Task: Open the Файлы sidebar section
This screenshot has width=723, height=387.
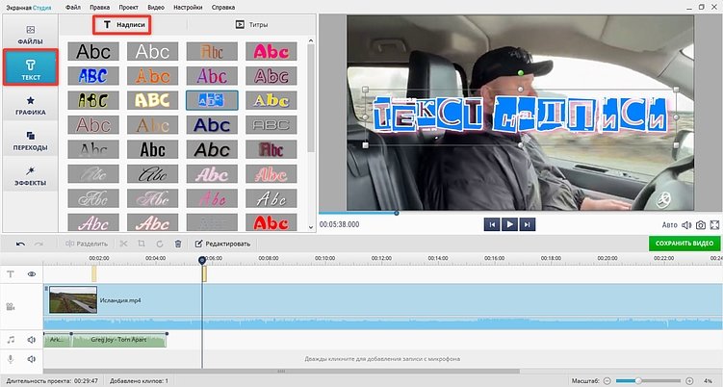Action: point(31,35)
